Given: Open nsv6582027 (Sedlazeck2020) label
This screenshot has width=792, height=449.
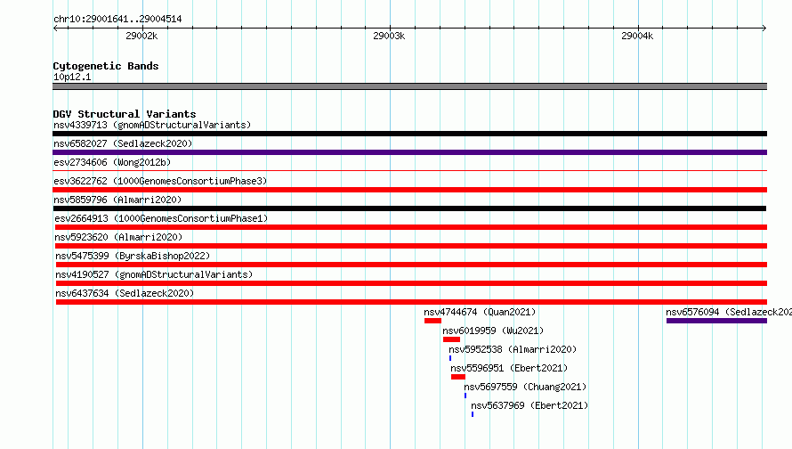Looking at the screenshot, I should coord(123,143).
